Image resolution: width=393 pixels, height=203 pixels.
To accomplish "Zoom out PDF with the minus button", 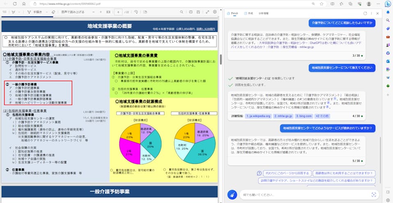I will [x=94, y=12].
